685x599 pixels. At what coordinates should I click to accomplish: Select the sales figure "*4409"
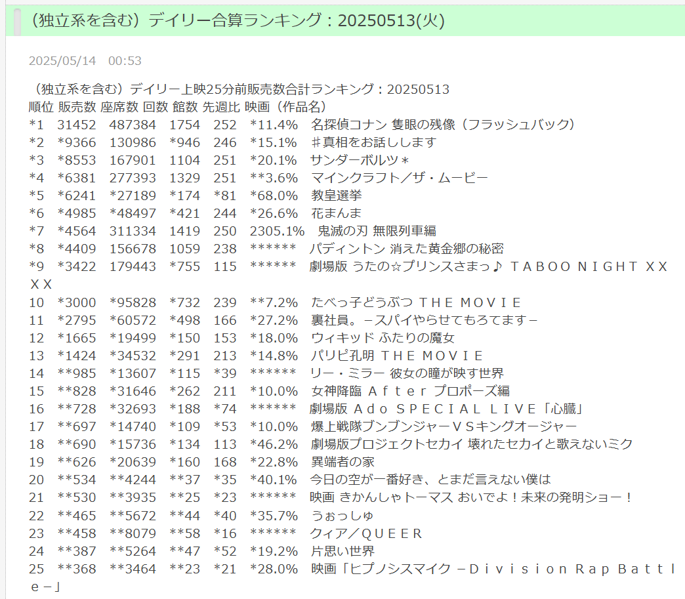(x=77, y=249)
